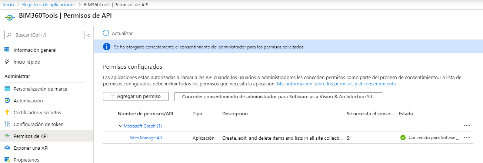Collapse the sidebar with double chevron
Image resolution: width=483 pixels, height=163 pixels.
coord(89,35)
